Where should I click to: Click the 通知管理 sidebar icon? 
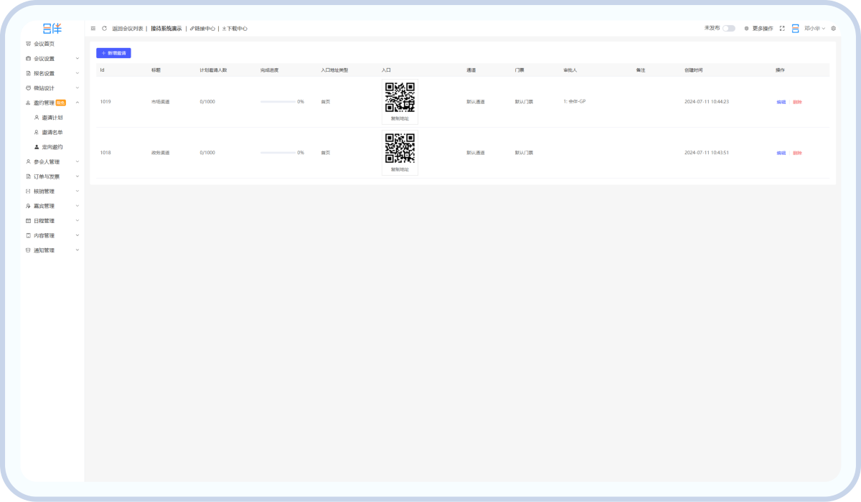tap(28, 250)
